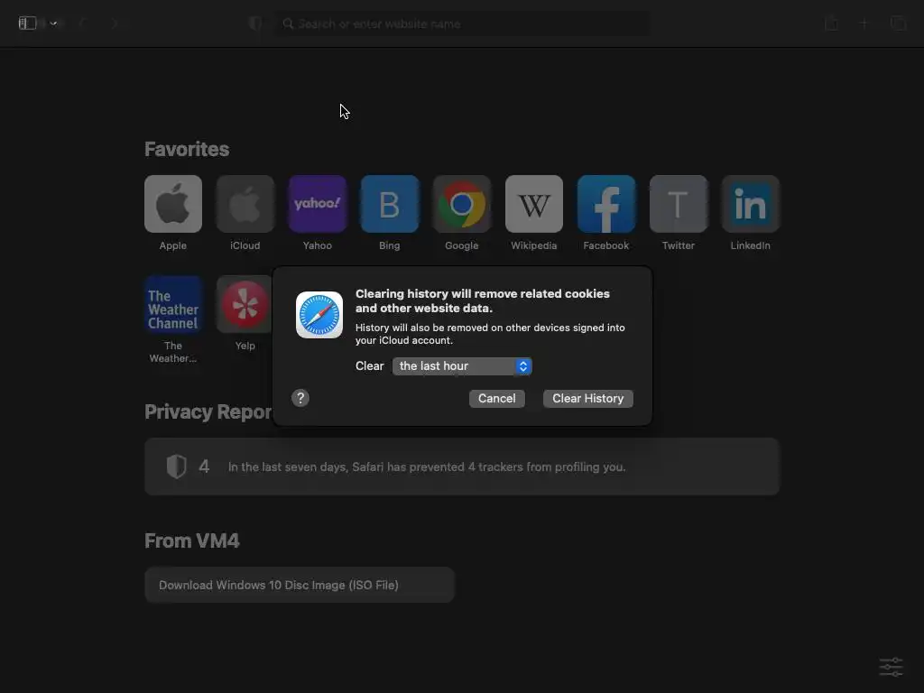Screen dimensions: 924x693
Task: Click the Favorites heading
Action: click(x=187, y=149)
